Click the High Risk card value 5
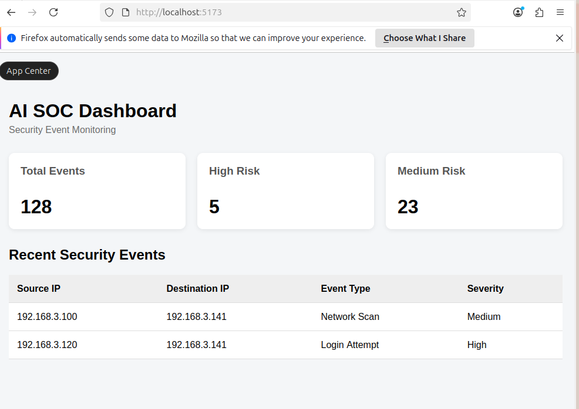This screenshot has width=579, height=409. tap(214, 206)
